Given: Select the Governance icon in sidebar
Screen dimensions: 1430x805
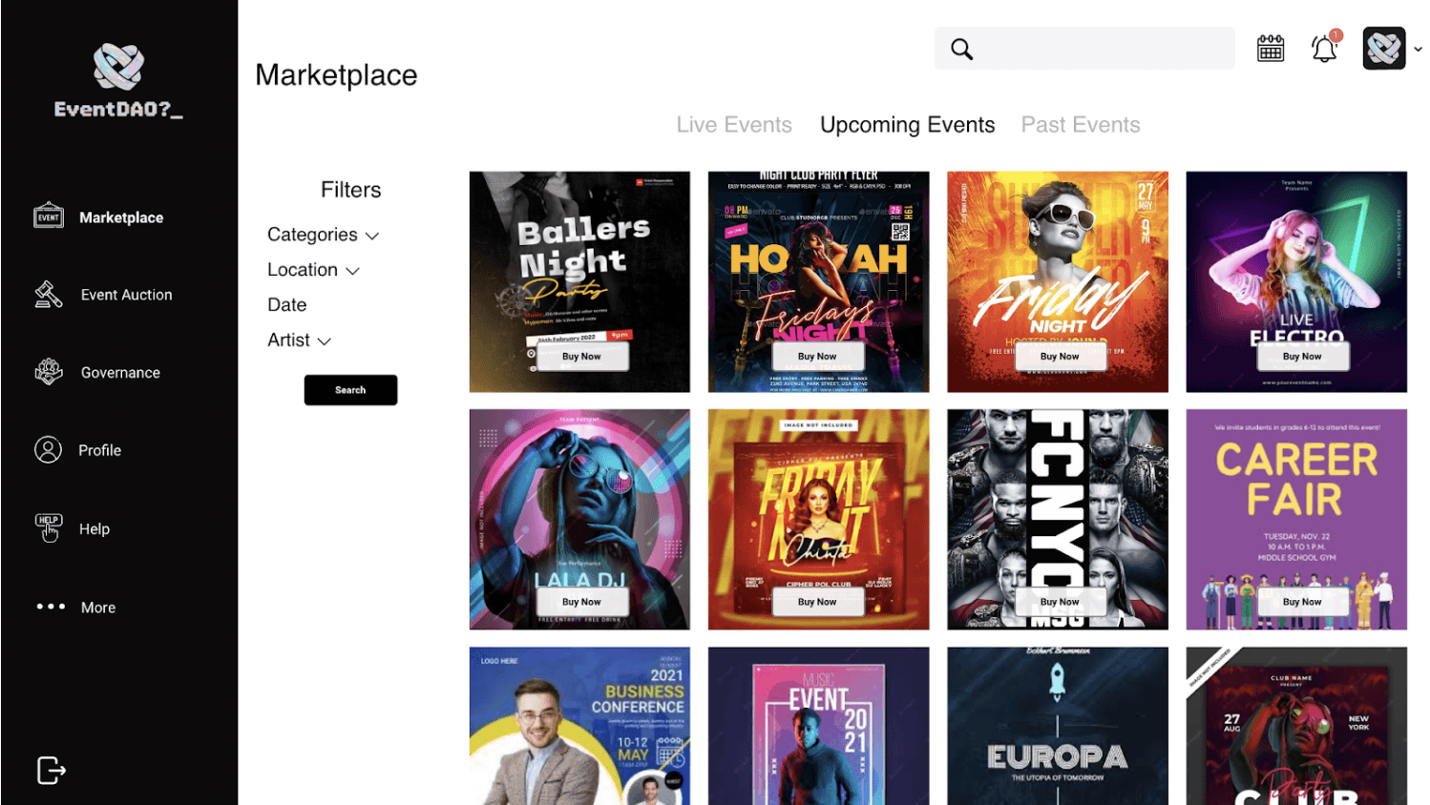Looking at the screenshot, I should (x=49, y=372).
